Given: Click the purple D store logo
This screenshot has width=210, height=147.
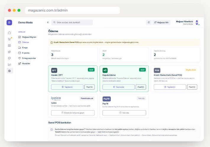Looking at the screenshot, I should (x=9, y=23).
